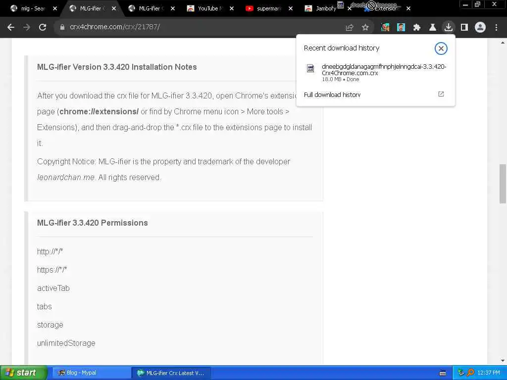
Task: Click the https://*/* permission entry
Action: (51, 270)
